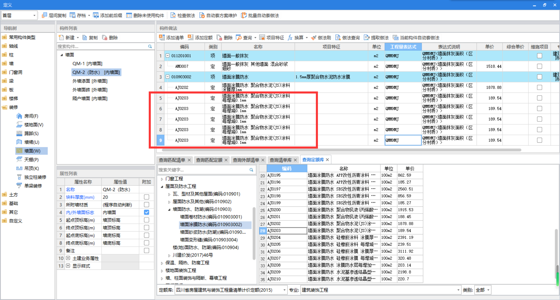Click the 添加清单 icon

[162, 38]
